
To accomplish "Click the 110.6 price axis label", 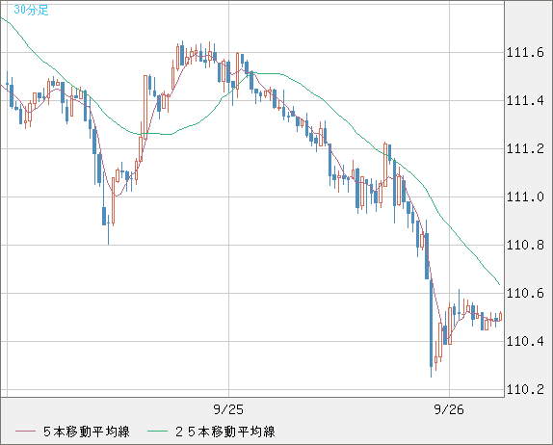I will point(525,293).
